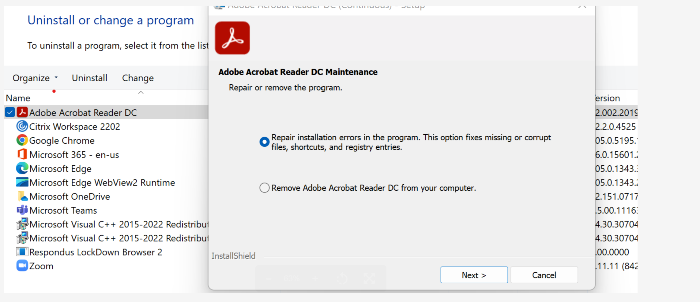700x302 pixels.
Task: Click the Change toolbar command
Action: [137, 78]
